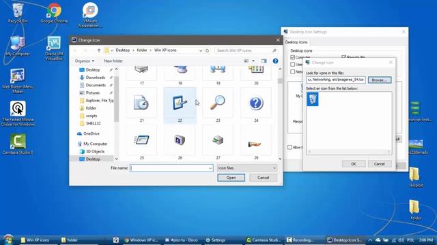Image resolution: width=437 pixels, height=245 pixels.
Task: Click folder in the address breadcrumb
Action: (142, 50)
